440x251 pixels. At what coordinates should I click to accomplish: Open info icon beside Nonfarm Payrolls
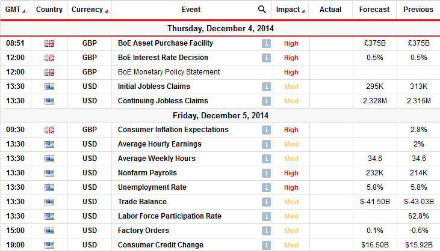point(266,173)
